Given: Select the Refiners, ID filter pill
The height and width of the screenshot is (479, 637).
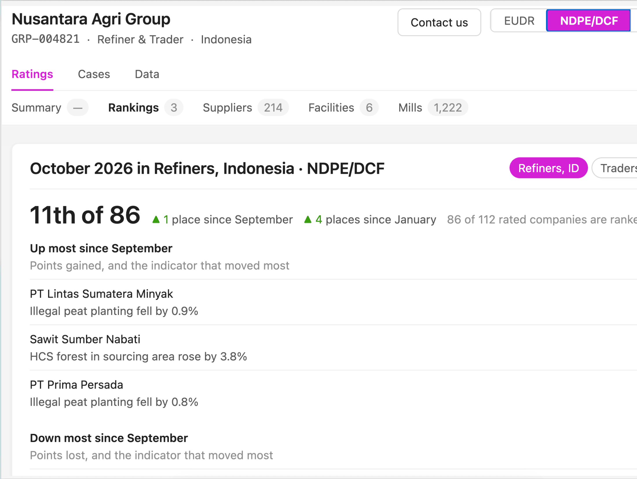Looking at the screenshot, I should (x=548, y=168).
